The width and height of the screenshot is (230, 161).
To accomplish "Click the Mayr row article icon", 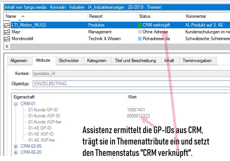I will [7, 32].
